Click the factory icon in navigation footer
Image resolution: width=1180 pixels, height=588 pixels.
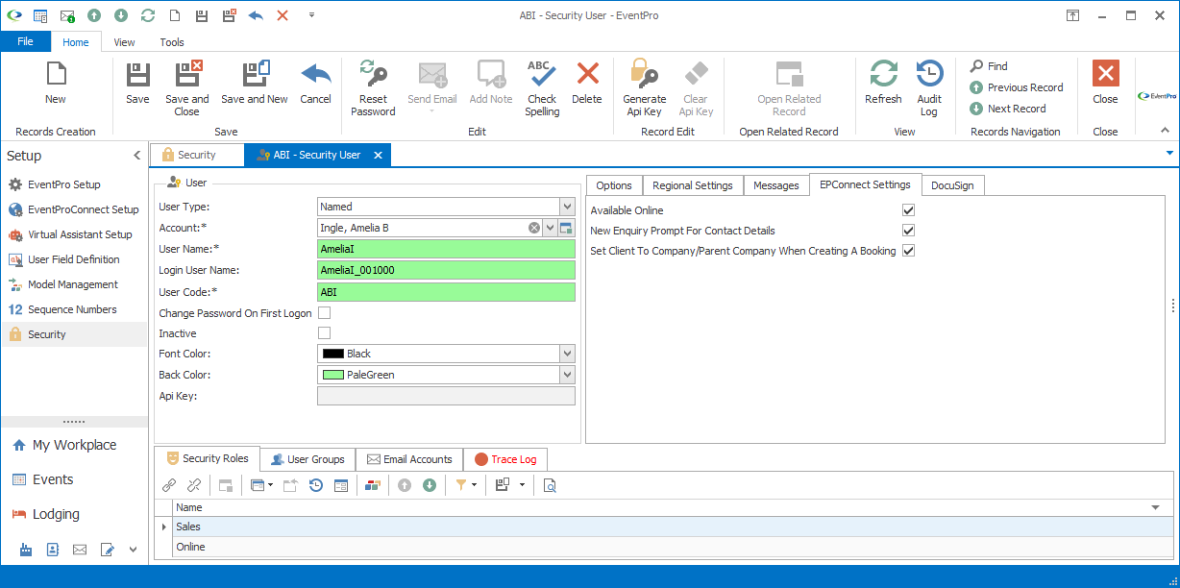click(26, 550)
